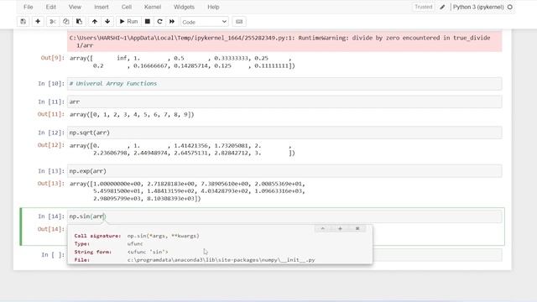537x302 pixels.
Task: Open the File menu
Action: click(x=28, y=7)
